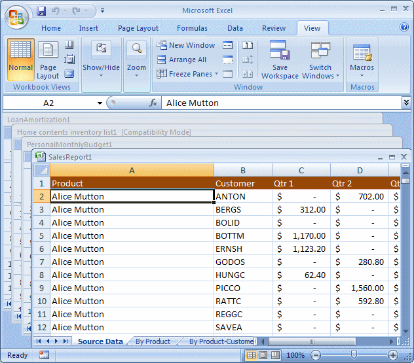Open the Macros dropdown button
This screenshot has width=414, height=363.
point(362,60)
